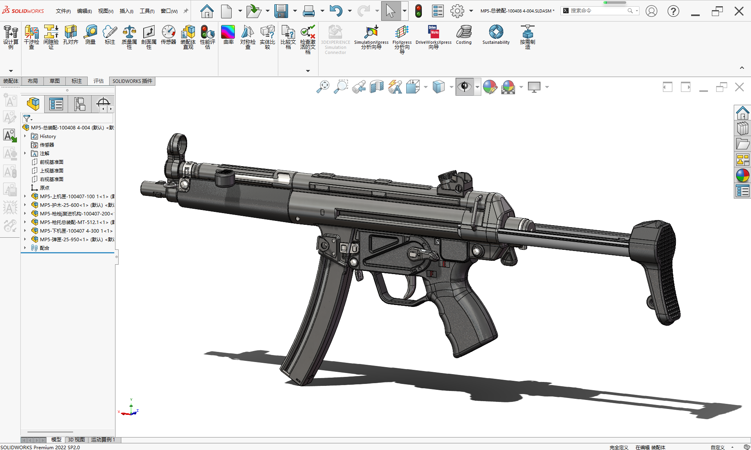Expand the MP5-弹匣-25-950 component
The width and height of the screenshot is (751, 450).
[x=25, y=239]
